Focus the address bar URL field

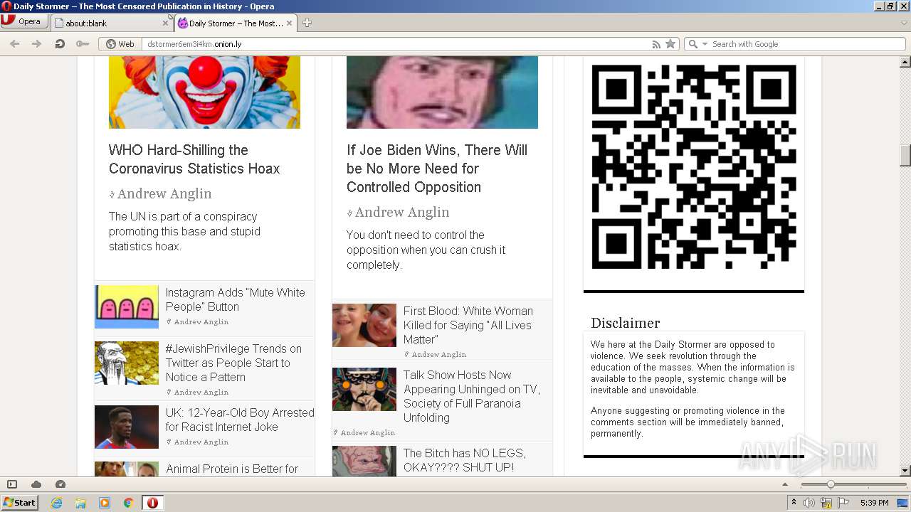[395, 44]
